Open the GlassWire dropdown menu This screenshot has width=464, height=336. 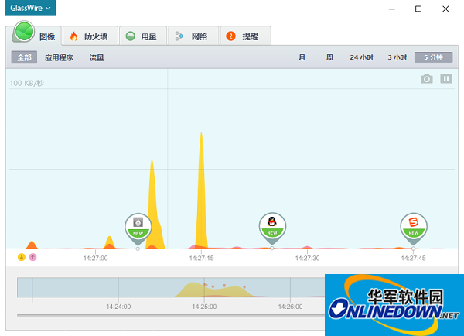click(30, 8)
